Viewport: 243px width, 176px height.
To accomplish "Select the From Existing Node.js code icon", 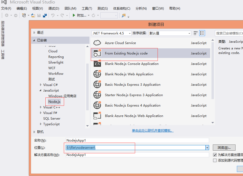I will [x=97, y=53].
